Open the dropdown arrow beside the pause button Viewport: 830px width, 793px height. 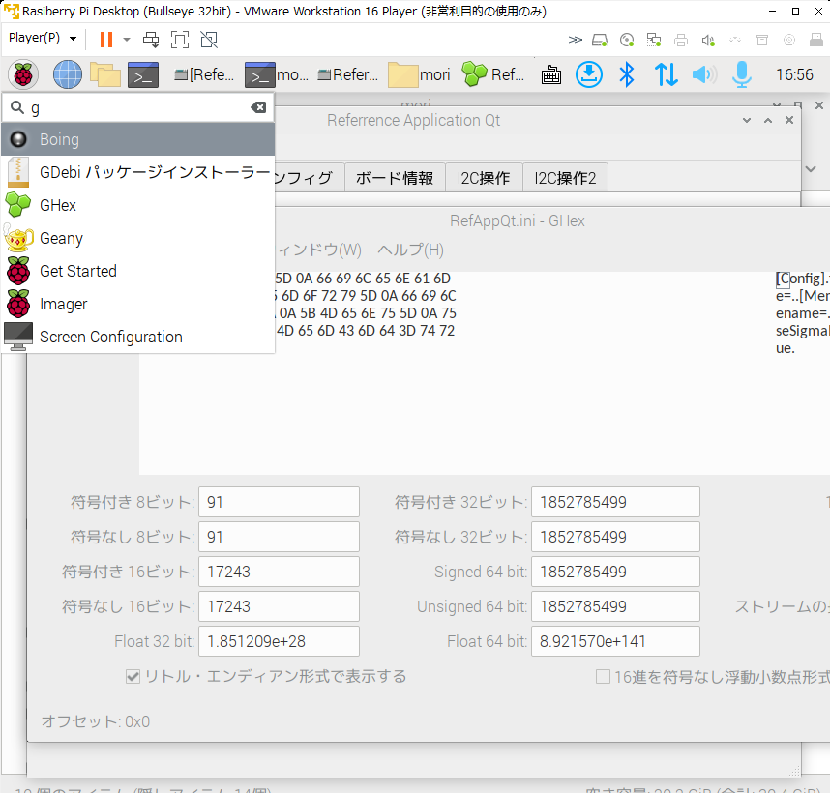tap(127, 39)
